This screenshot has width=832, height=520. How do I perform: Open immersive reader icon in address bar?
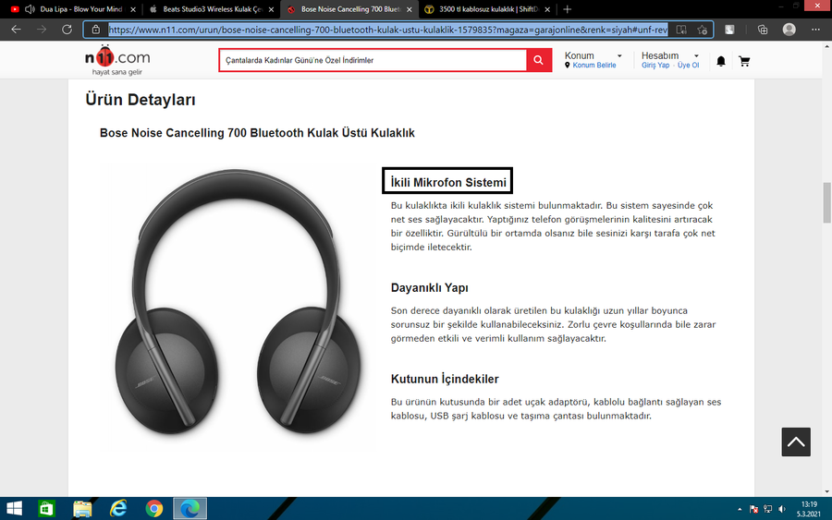tap(681, 30)
